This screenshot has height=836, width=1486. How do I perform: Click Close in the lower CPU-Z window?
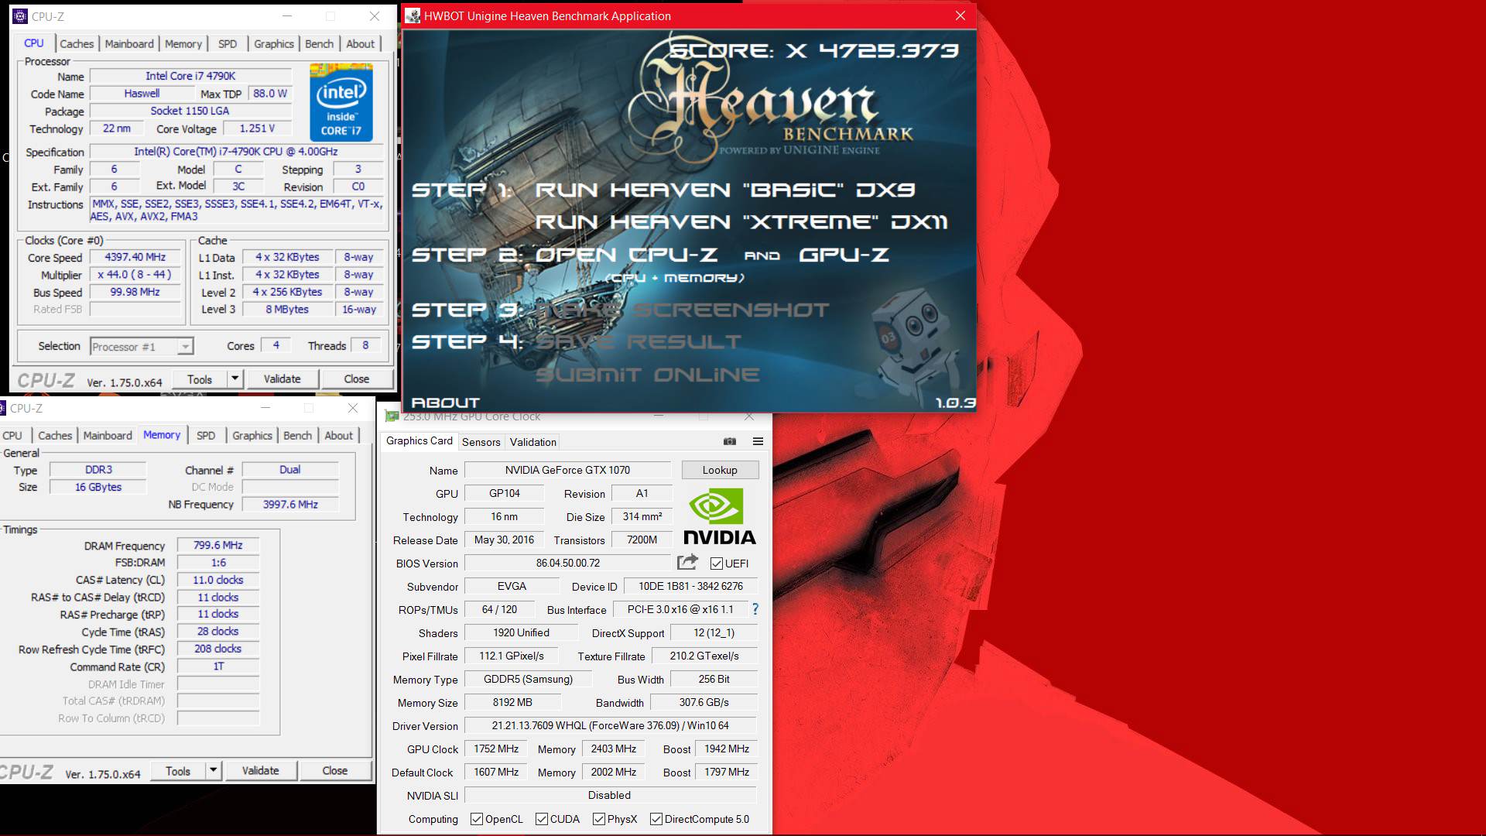click(334, 771)
